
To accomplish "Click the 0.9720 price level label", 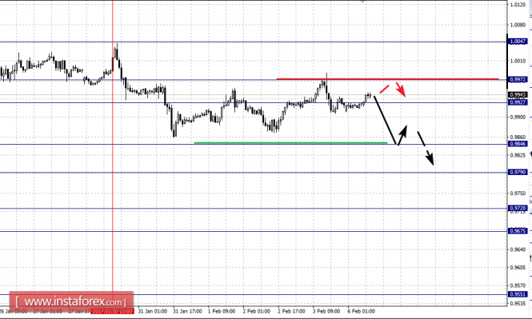I will point(518,208).
